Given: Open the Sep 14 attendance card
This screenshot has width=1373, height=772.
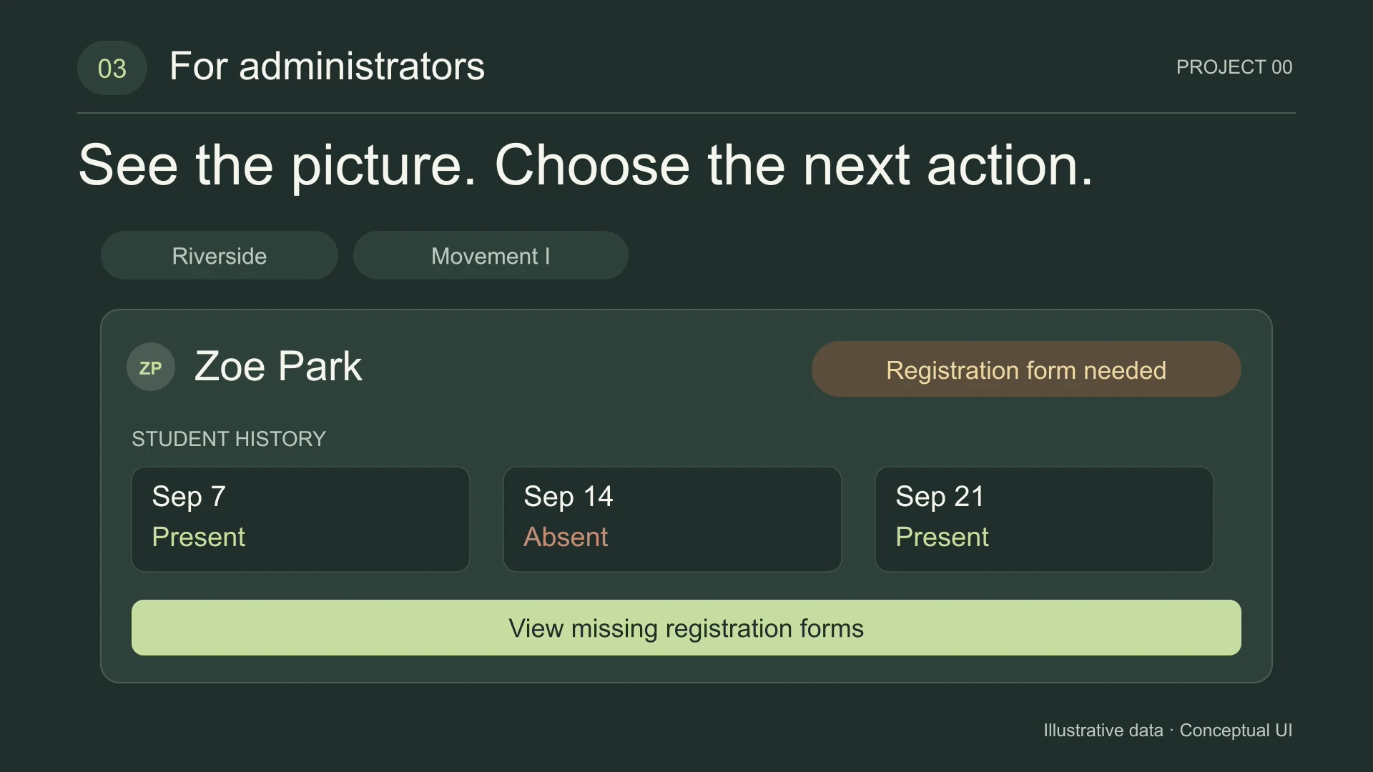Looking at the screenshot, I should click(x=672, y=519).
